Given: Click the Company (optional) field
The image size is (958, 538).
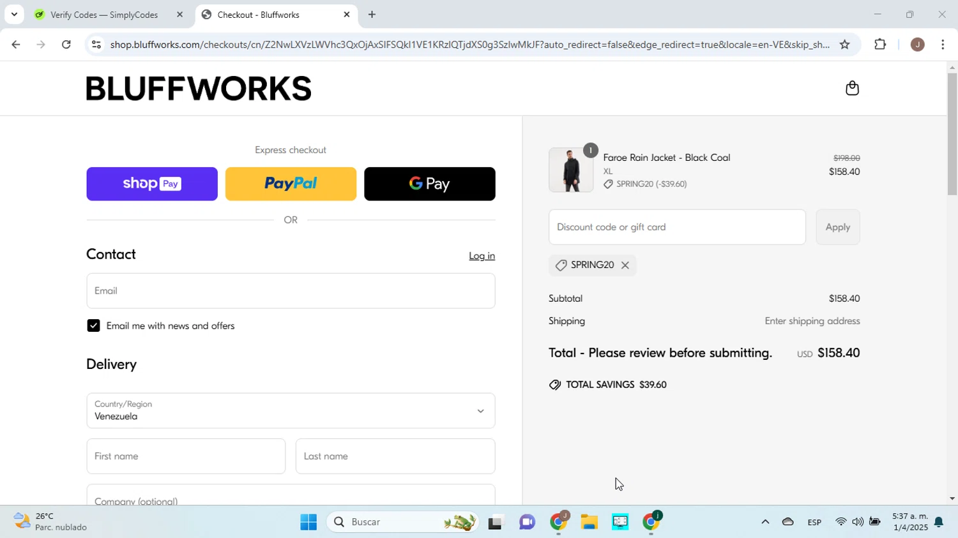Looking at the screenshot, I should click(x=291, y=495).
